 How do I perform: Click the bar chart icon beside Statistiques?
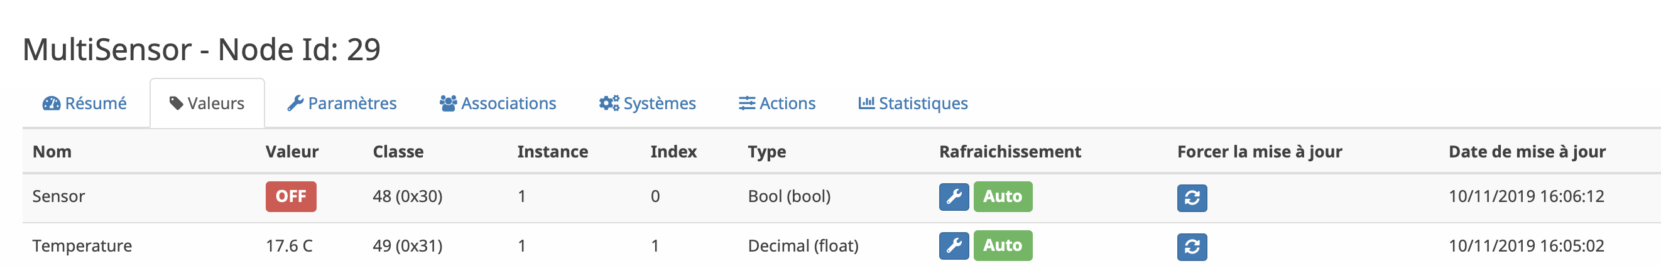pyautogui.click(x=866, y=103)
